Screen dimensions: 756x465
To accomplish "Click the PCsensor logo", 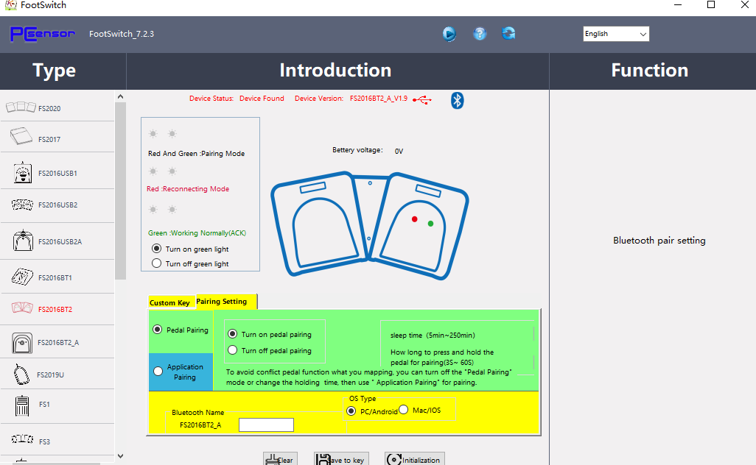I will tap(43, 34).
